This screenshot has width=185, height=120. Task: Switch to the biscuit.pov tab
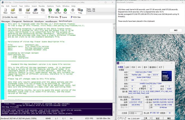[39, 21]
